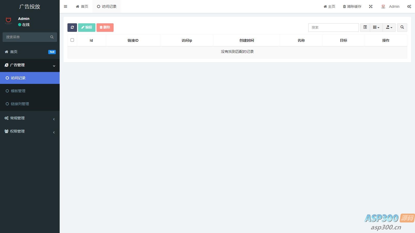Open 模板管理 in the sidebar
This screenshot has height=233, width=415.
pyautogui.click(x=18, y=91)
